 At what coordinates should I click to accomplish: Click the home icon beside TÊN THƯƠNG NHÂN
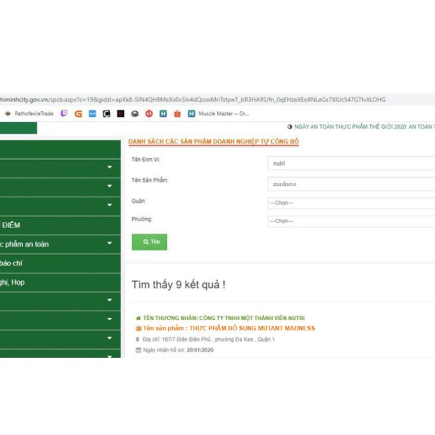138,318
